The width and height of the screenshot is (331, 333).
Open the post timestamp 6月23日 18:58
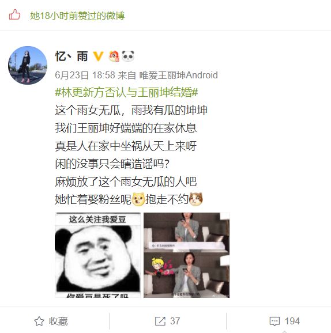pos(85,75)
